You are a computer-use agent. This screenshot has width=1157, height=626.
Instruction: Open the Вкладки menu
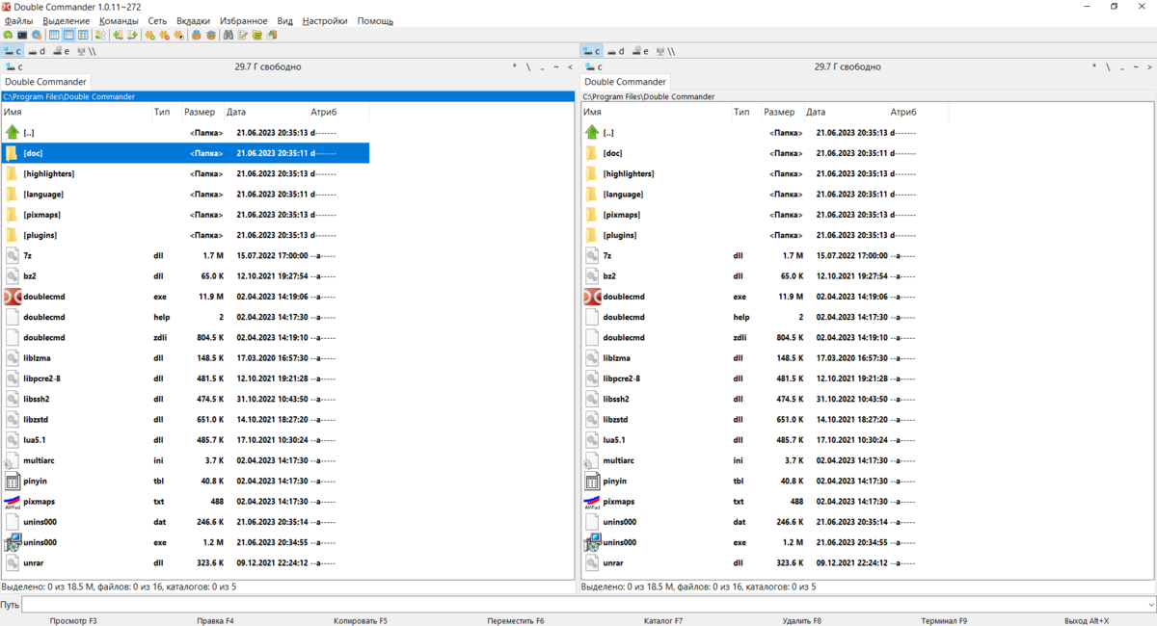(x=193, y=20)
